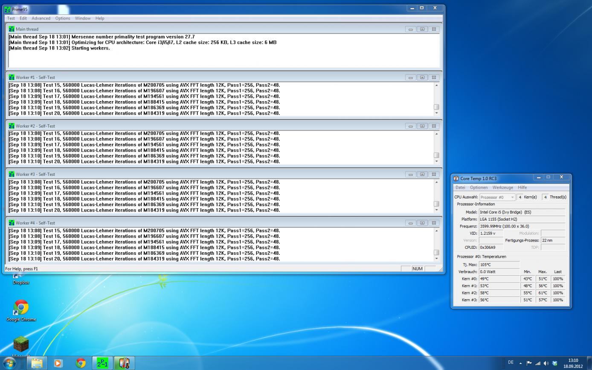Click the CPUID value 0x306A9
Screen dimensions: 592x370
491,247
